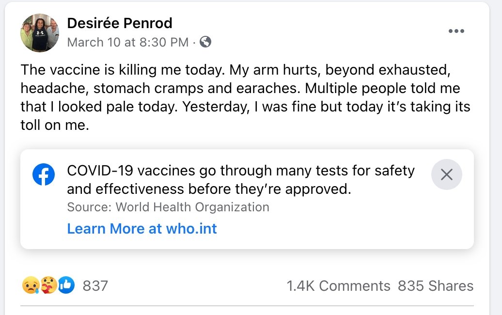
Task: Click the globe public privacy icon
Action: point(205,42)
